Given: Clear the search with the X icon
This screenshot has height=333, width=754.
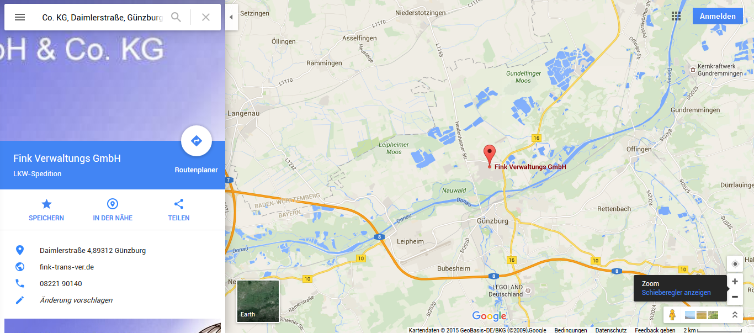Looking at the screenshot, I should coord(206,17).
